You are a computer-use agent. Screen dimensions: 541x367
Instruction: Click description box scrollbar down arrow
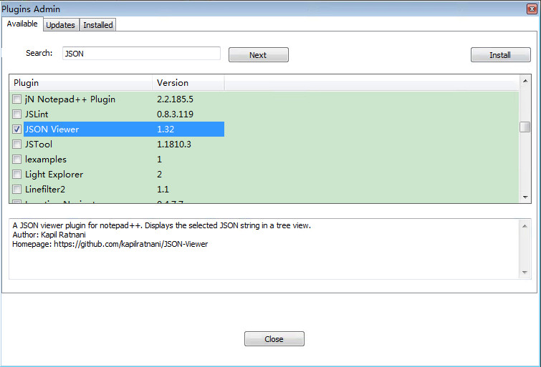click(525, 273)
